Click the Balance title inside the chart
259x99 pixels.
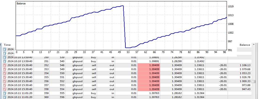[21, 4]
